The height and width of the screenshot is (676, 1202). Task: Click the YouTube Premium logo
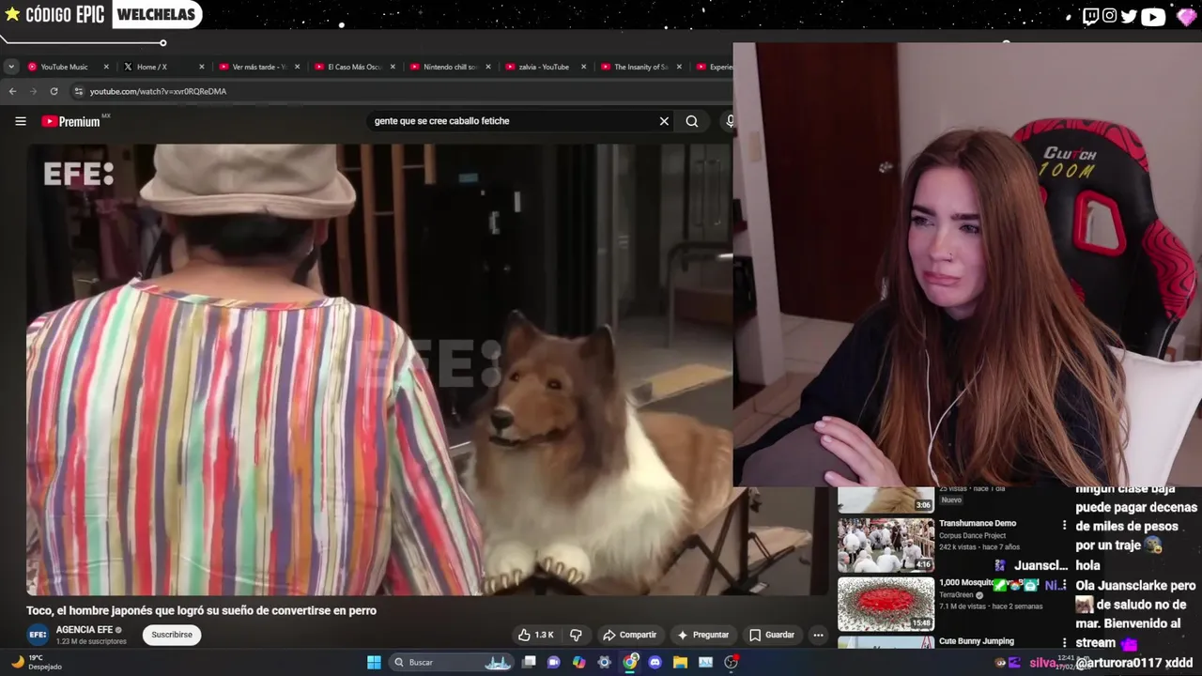coord(75,121)
